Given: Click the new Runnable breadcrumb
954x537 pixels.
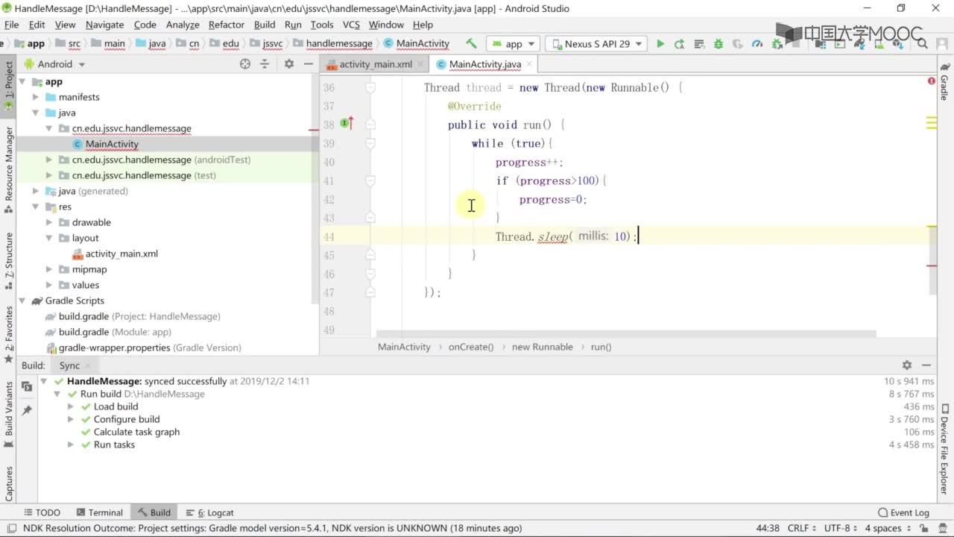Looking at the screenshot, I should 543,347.
